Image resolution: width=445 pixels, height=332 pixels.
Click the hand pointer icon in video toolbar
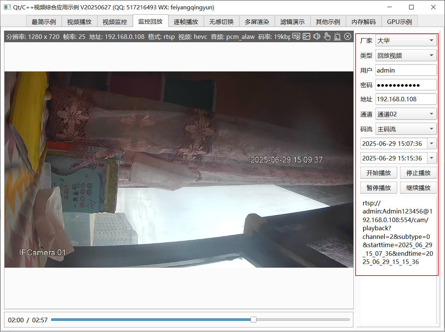327,36
